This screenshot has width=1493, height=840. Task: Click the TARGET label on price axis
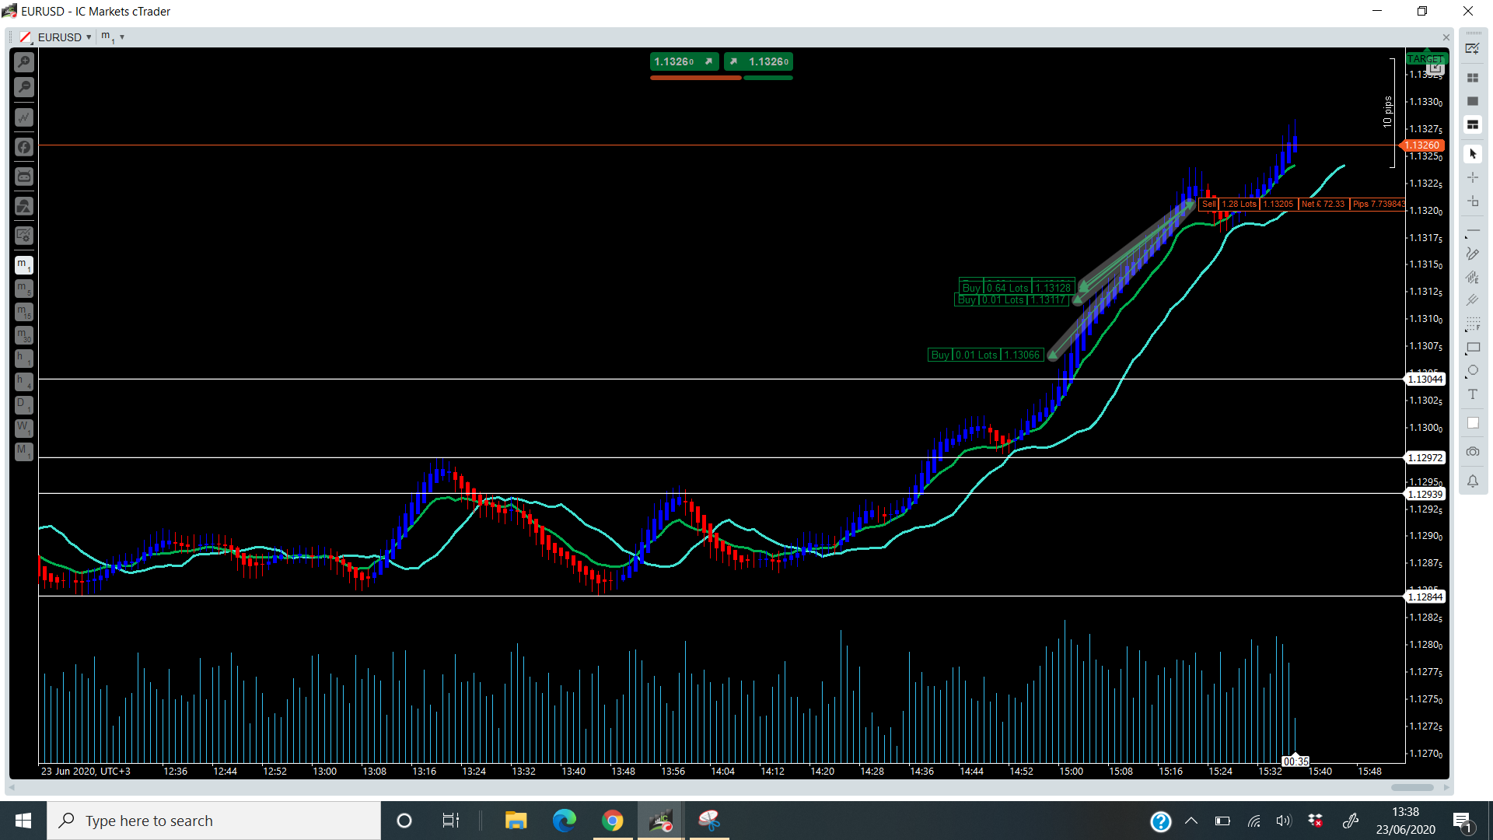[1425, 59]
